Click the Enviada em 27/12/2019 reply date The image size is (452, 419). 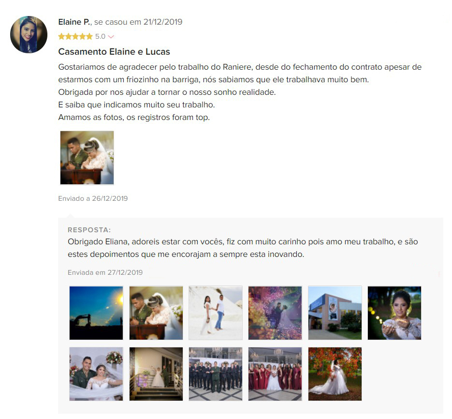pyautogui.click(x=105, y=273)
